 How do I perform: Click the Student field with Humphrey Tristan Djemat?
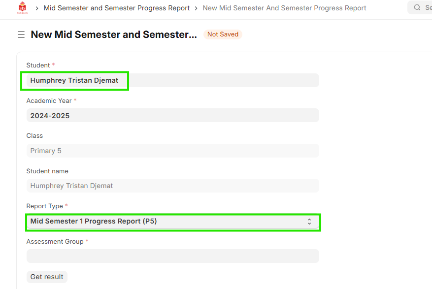(172, 80)
